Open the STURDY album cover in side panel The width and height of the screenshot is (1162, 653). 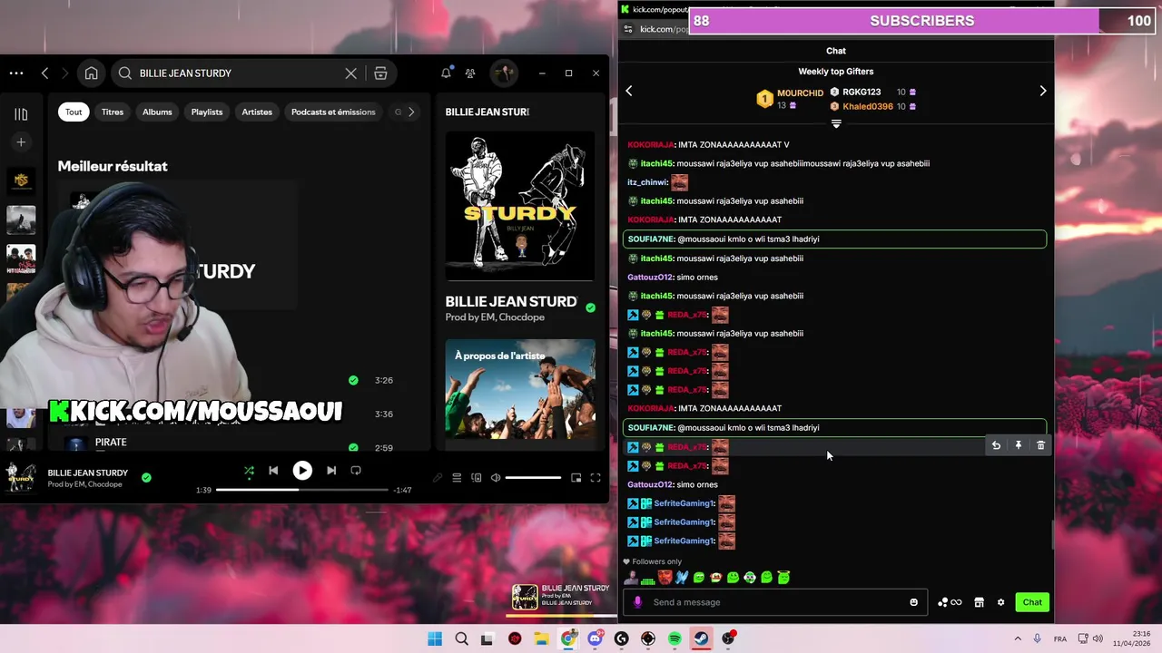point(520,206)
